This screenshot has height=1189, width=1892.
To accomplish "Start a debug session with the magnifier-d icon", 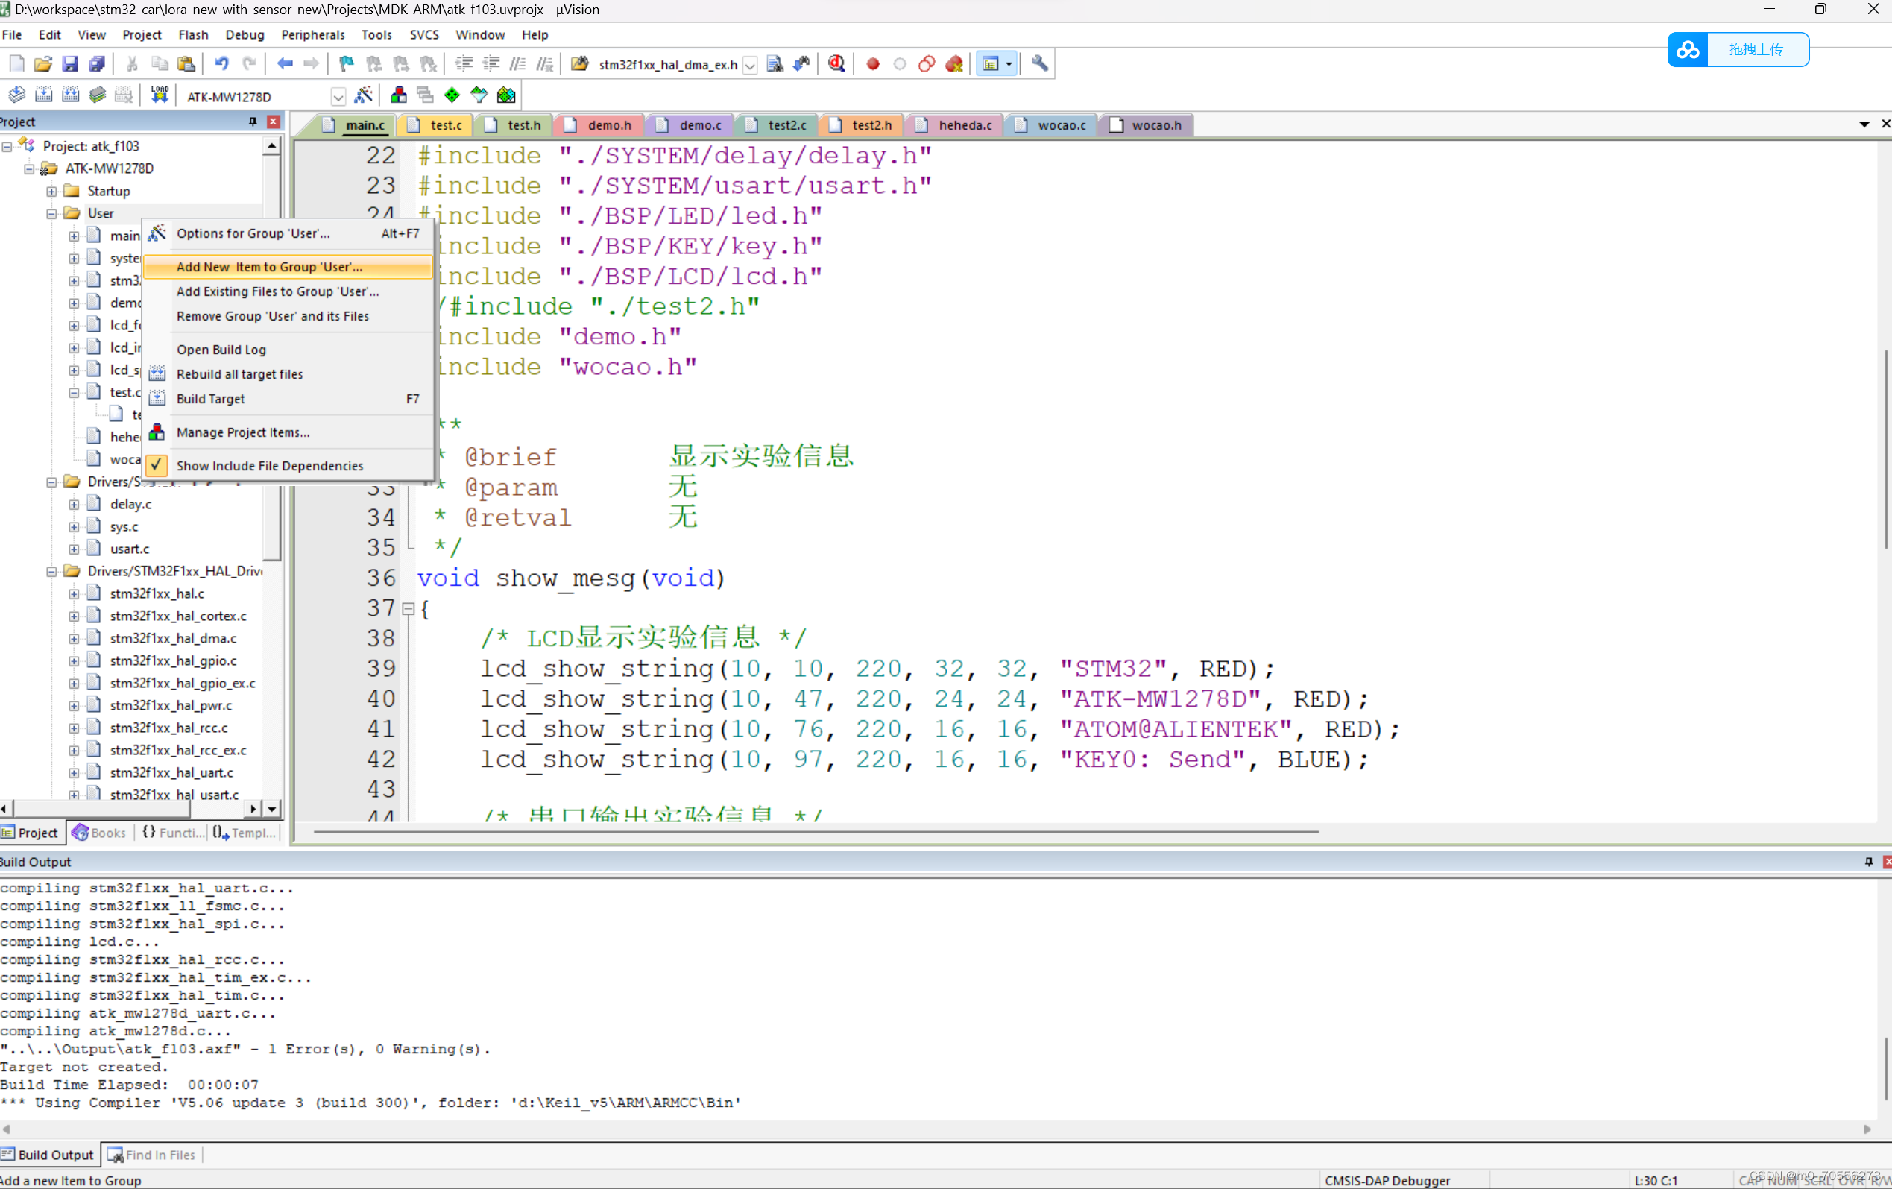I will 836,64.
